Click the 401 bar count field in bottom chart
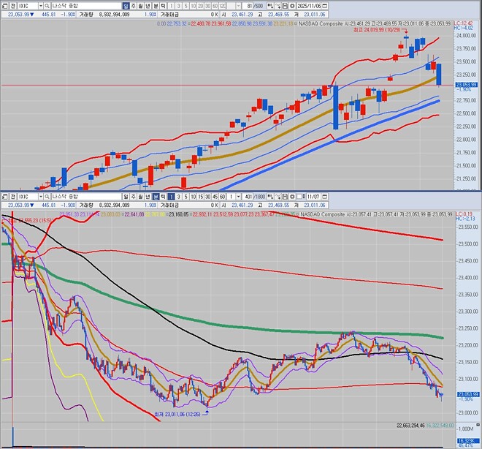 249,197
